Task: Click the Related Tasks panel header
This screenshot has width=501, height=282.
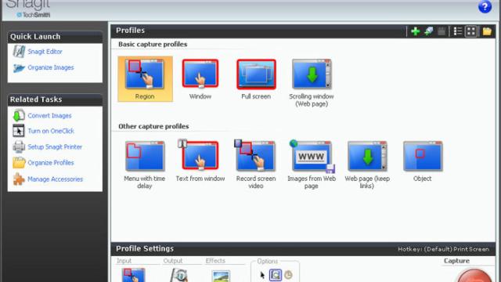Action: 55,99
